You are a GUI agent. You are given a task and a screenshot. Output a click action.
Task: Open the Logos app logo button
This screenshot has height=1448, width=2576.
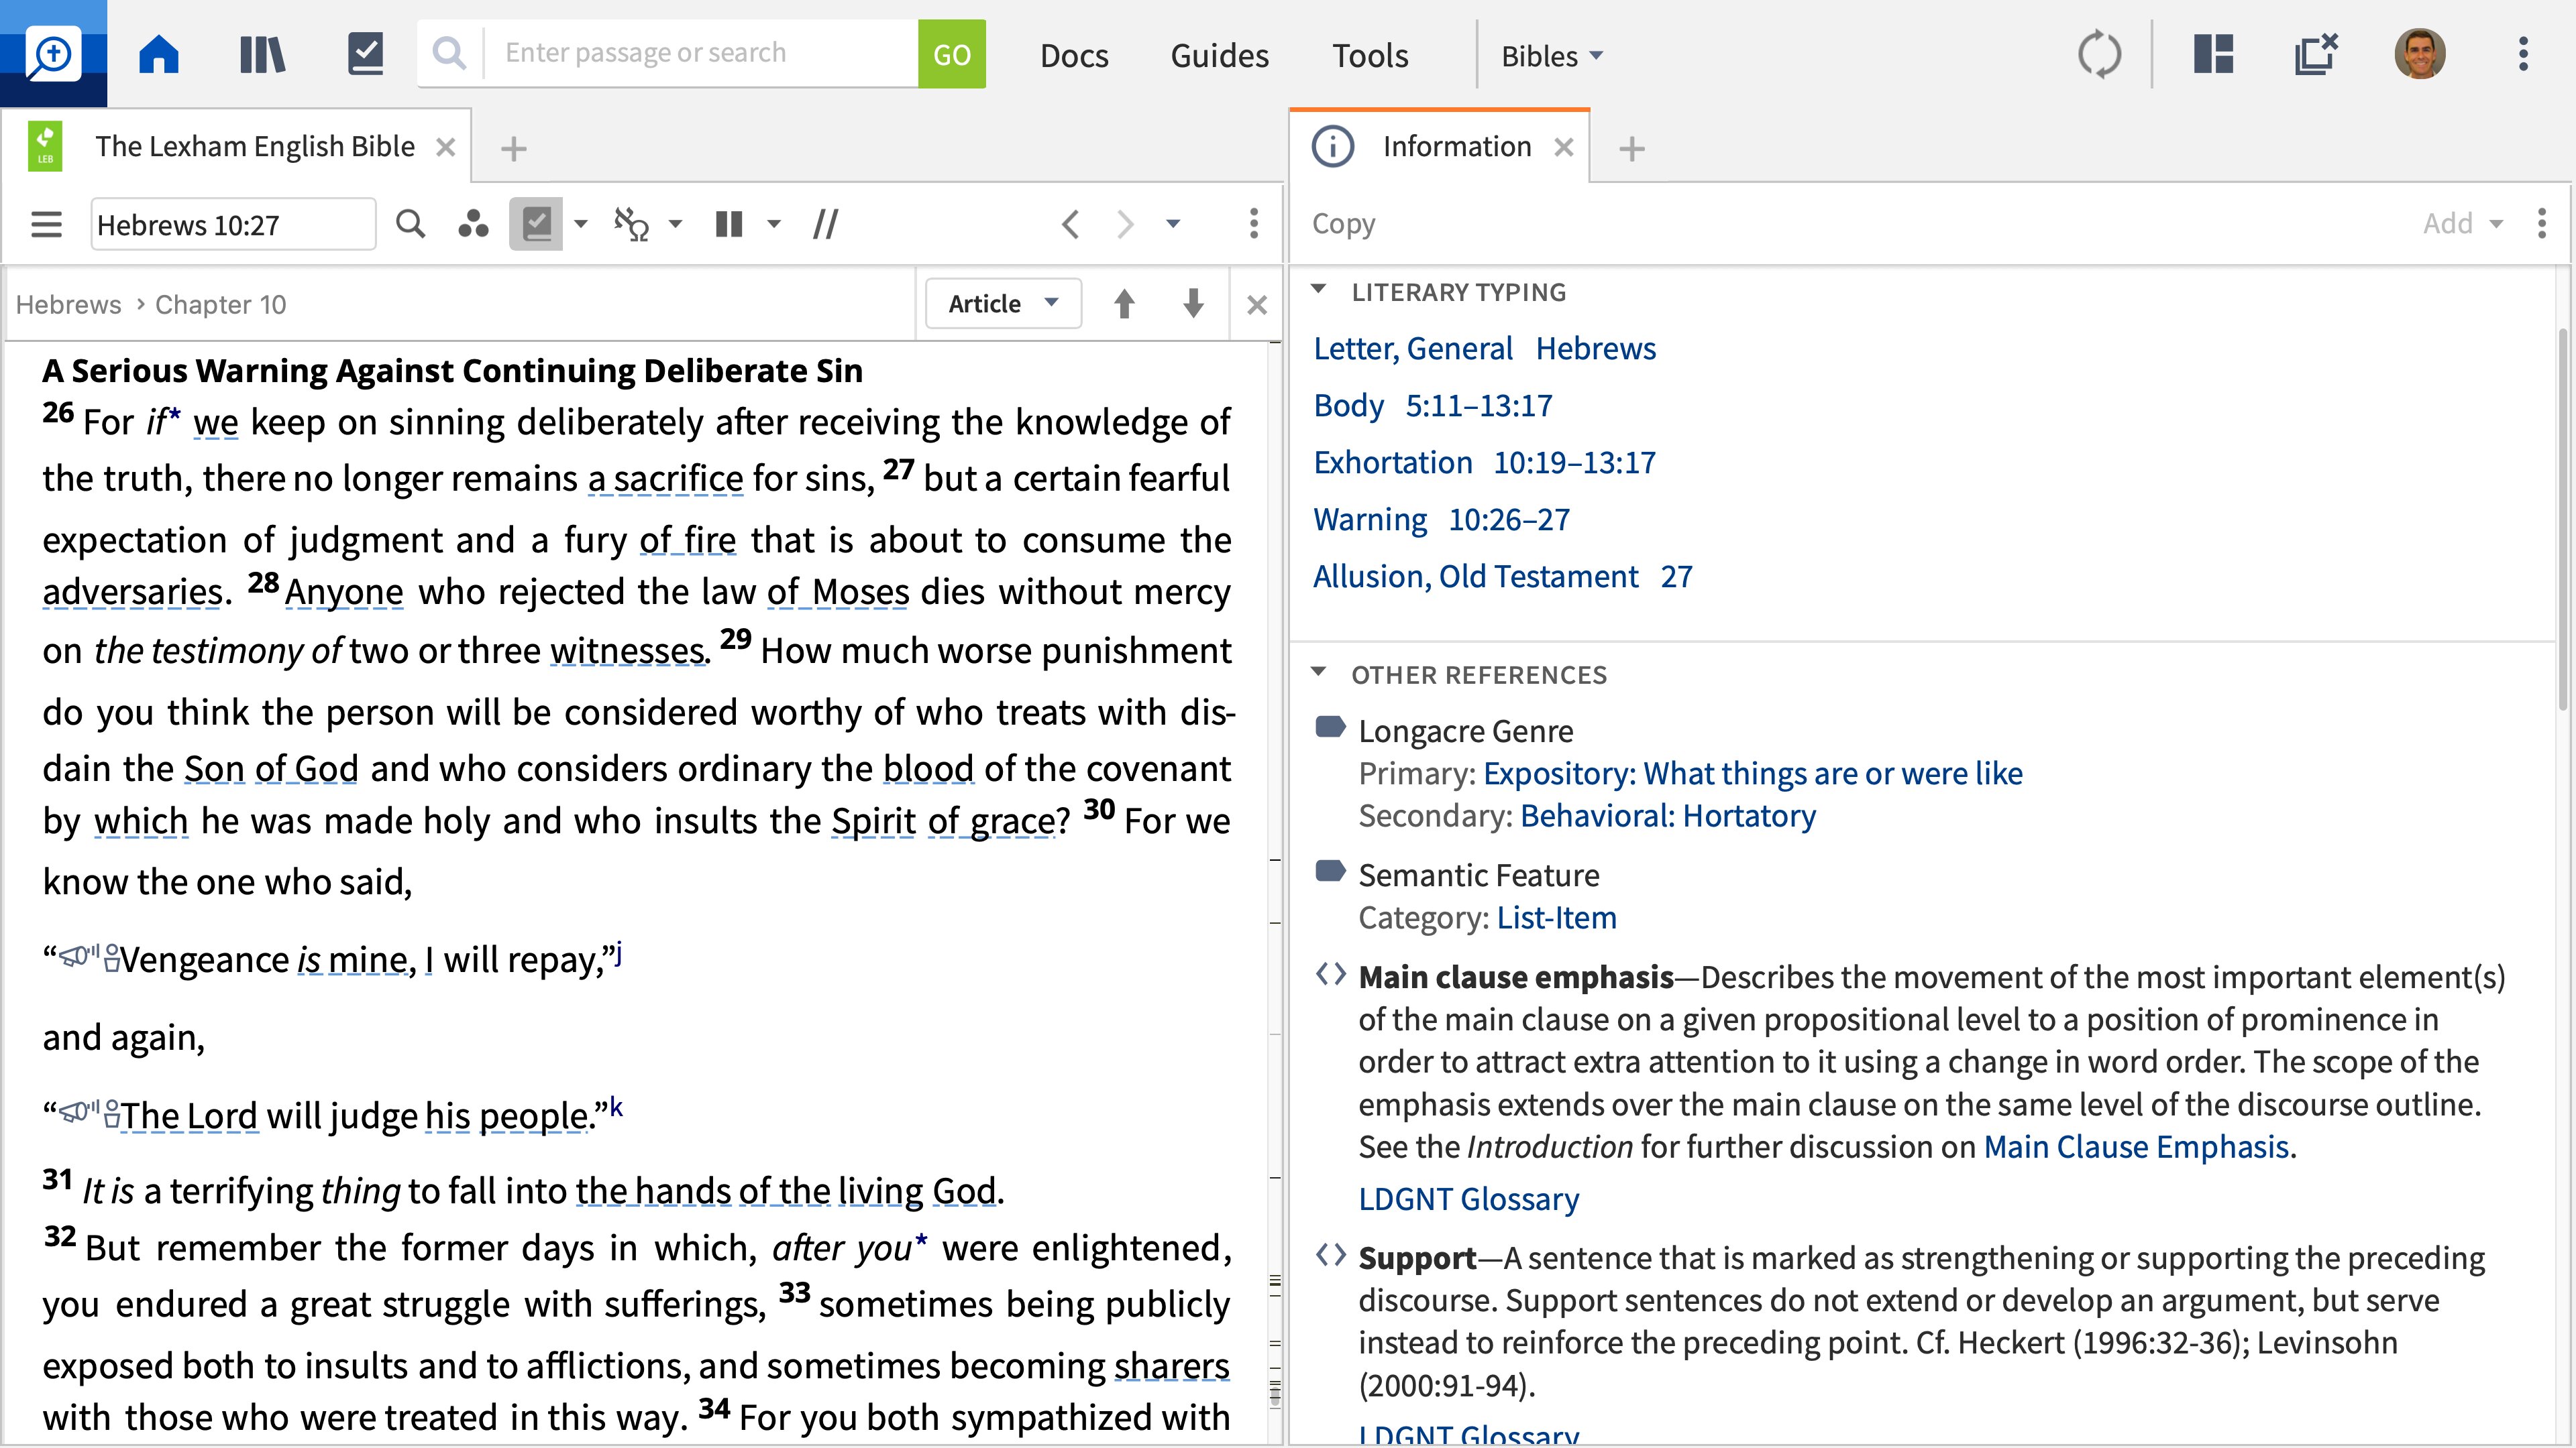tap(53, 54)
